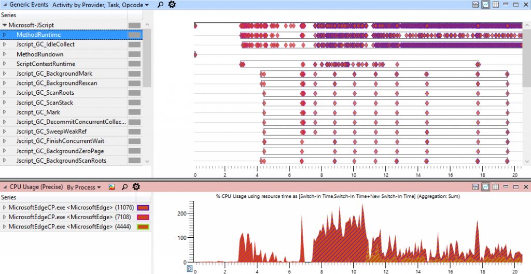Viewport: 531px width, 274px height.
Task: Click the Generic Events series list scrollbar thumb
Action: pos(147,58)
